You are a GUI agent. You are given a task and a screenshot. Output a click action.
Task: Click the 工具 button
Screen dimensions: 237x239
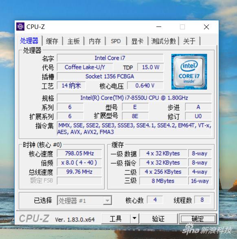pos(116,219)
